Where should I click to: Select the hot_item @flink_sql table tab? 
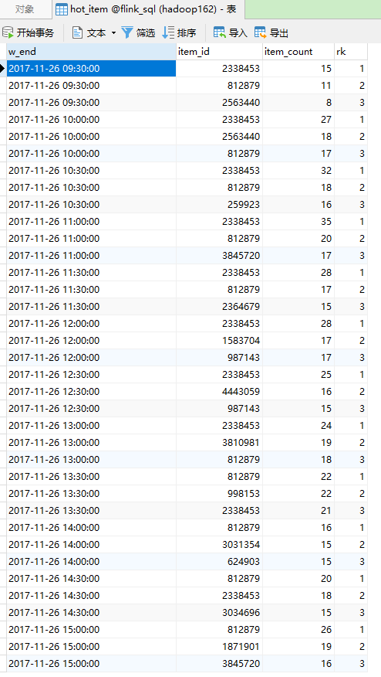click(x=149, y=9)
